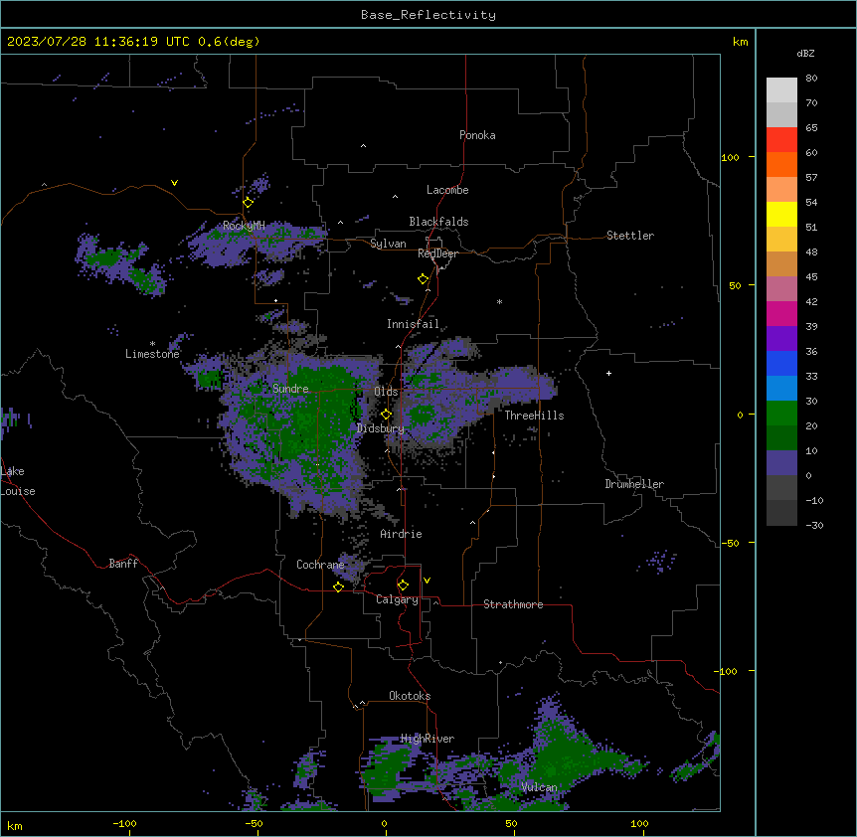Select the blue 36 dBZ legend swatch
Screen dimensions: 857x837
pos(781,363)
